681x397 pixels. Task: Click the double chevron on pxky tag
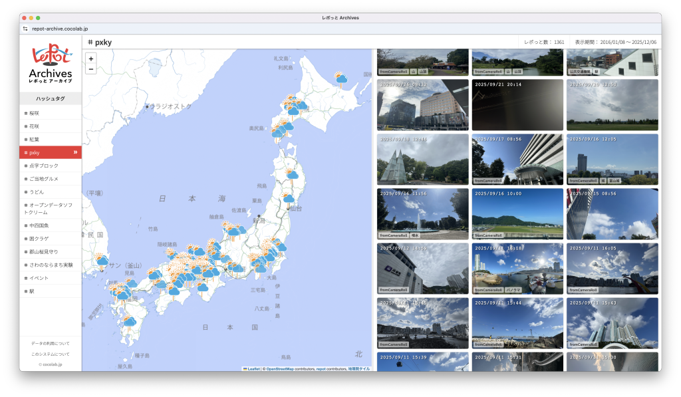pos(75,152)
